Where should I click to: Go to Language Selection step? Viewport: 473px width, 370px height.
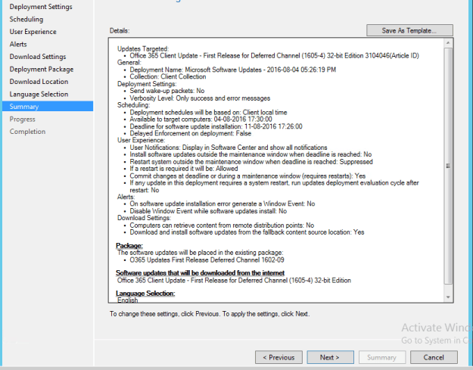pyautogui.click(x=39, y=95)
